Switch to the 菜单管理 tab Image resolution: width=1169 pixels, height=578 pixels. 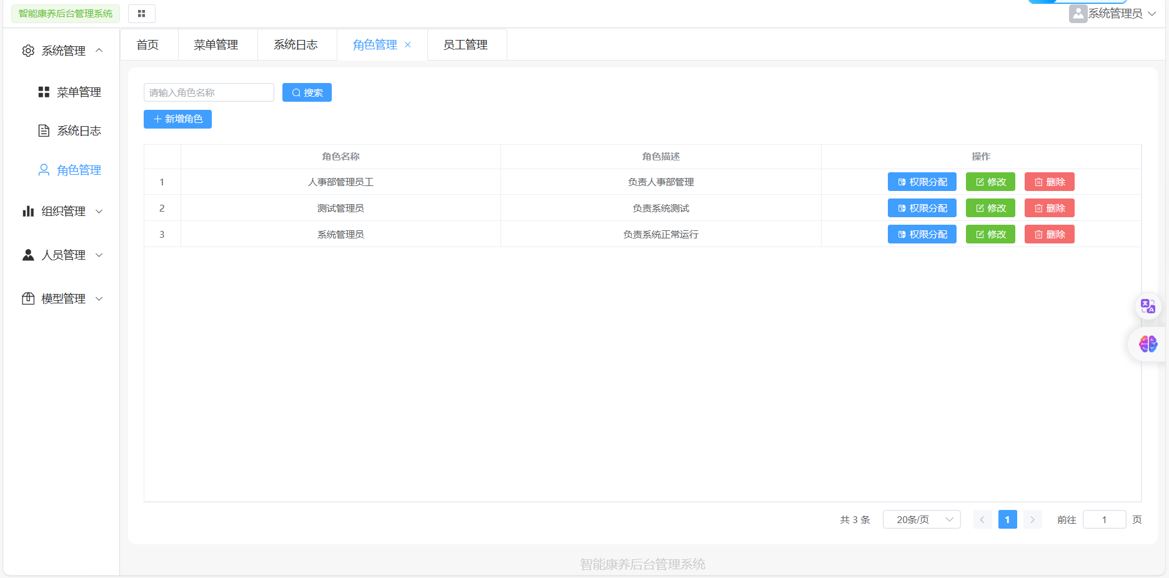tap(216, 45)
